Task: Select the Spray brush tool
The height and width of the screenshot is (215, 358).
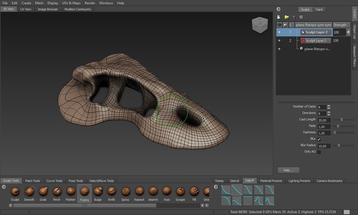Action: pos(125,194)
